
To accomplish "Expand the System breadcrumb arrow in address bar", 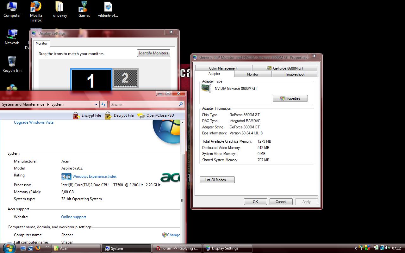I will pyautogui.click(x=48, y=104).
